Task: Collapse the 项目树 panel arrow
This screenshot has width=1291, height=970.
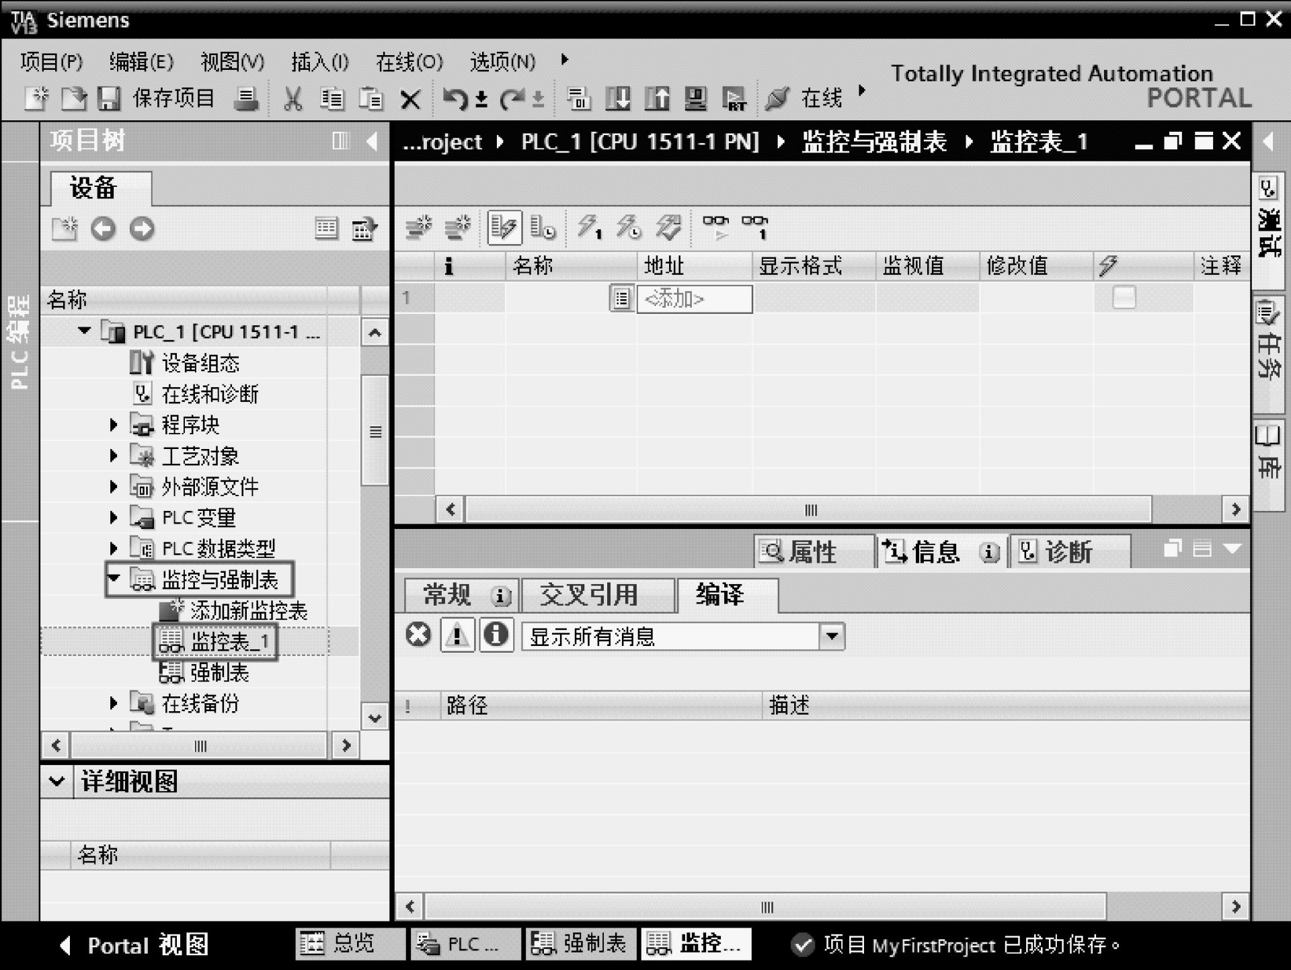Action: click(x=372, y=141)
